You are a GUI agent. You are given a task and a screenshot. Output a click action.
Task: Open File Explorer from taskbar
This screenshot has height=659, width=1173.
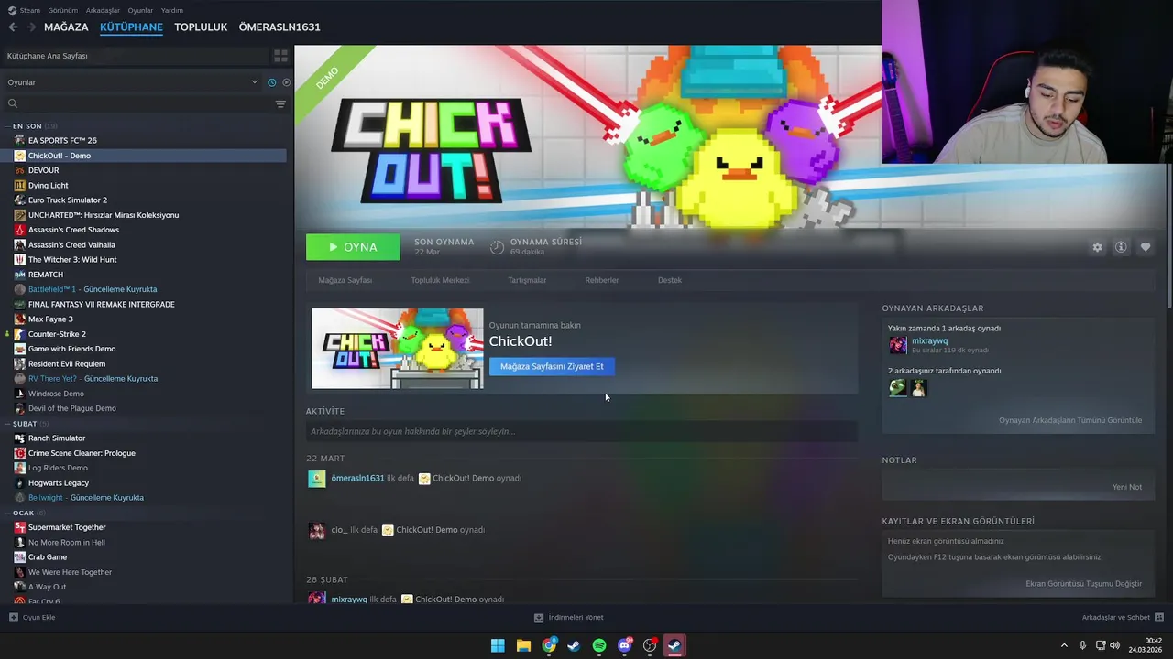point(523,645)
